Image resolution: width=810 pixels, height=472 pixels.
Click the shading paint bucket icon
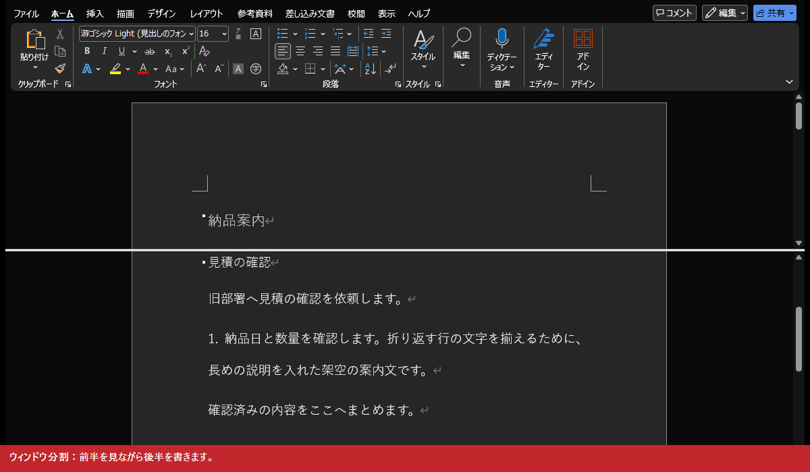pos(283,68)
